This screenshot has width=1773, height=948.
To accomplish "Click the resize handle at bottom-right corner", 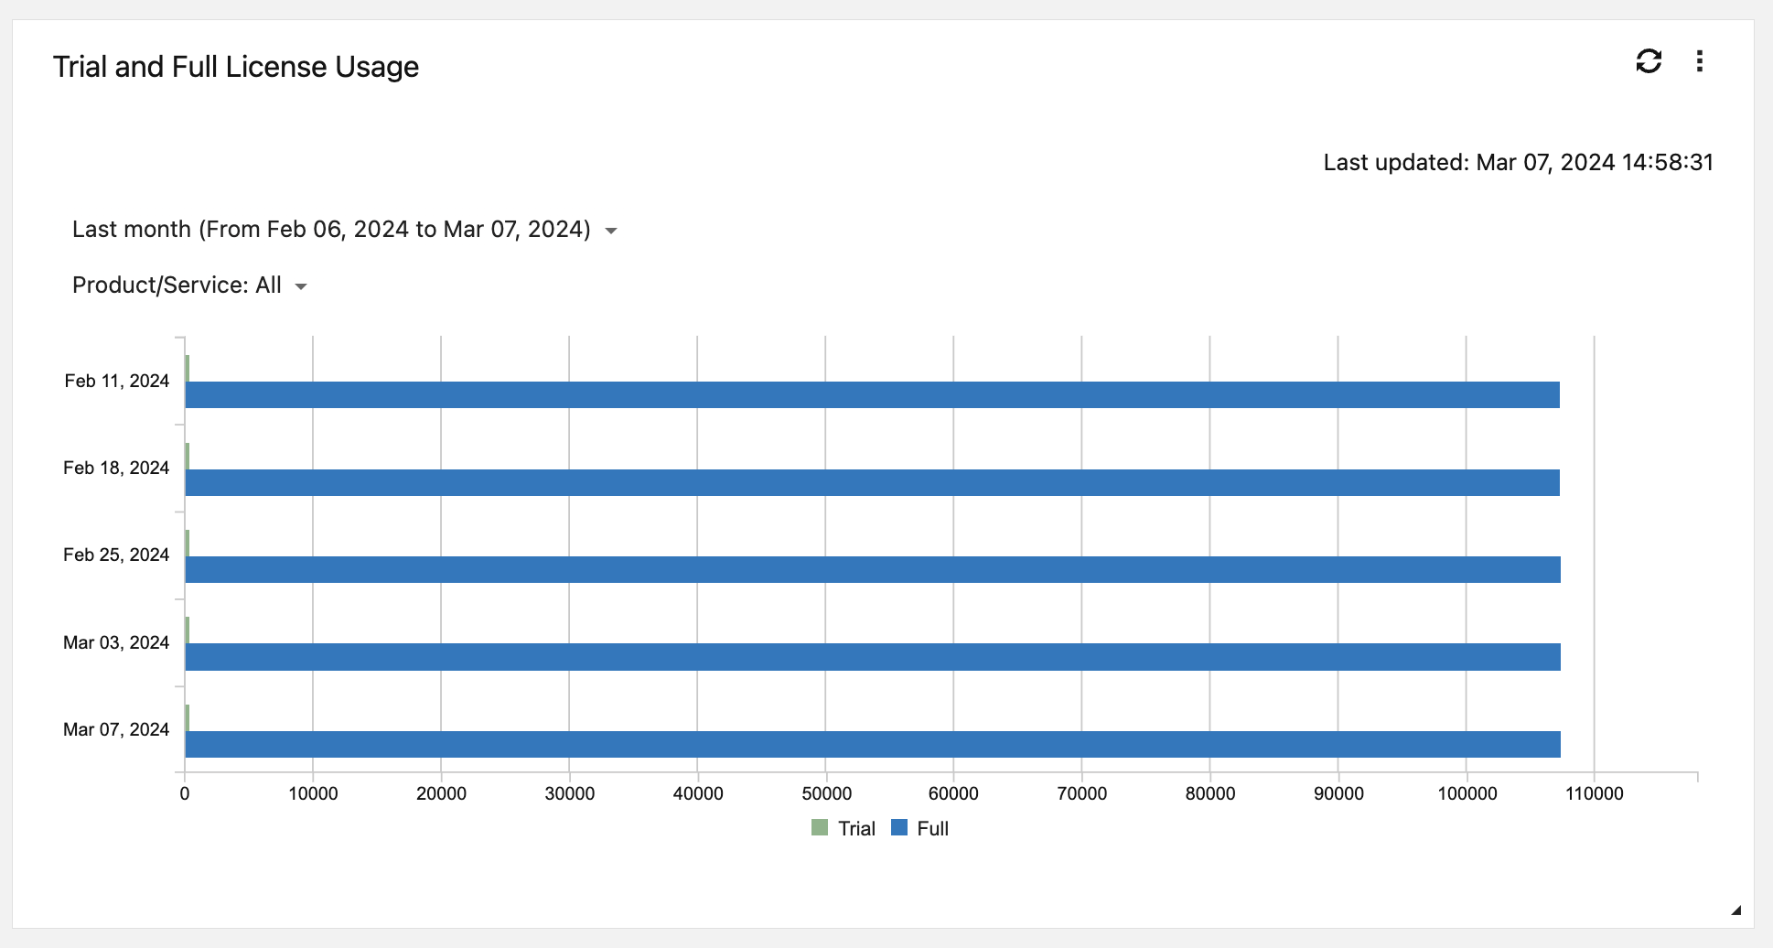I will [1735, 910].
